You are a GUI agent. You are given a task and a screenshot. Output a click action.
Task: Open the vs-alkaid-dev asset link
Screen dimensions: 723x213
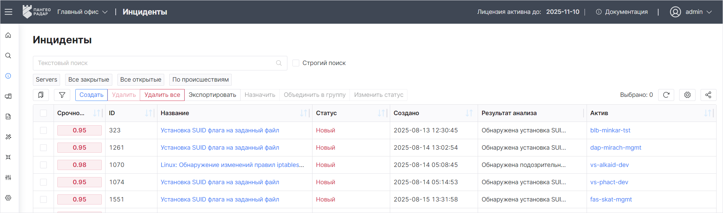pos(609,165)
